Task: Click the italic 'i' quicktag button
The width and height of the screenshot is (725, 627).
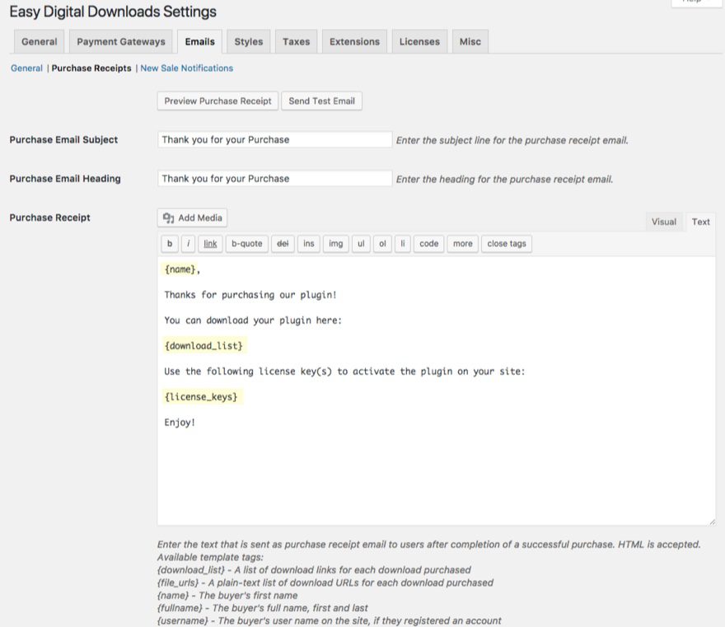Action: 189,244
